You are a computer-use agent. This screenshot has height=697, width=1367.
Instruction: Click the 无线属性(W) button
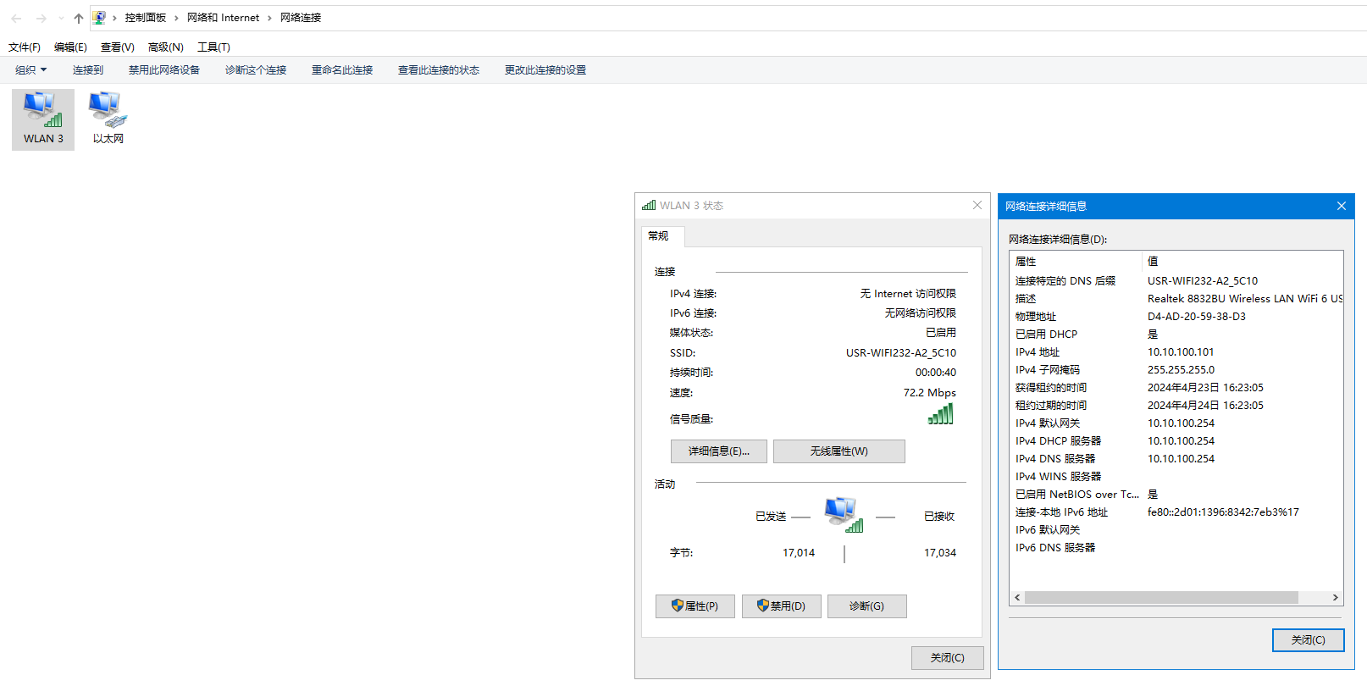coord(838,451)
